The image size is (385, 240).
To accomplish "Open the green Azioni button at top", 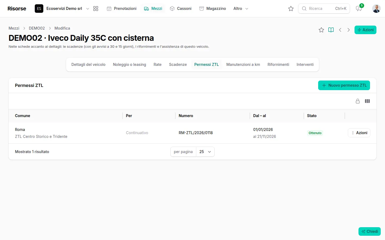I will point(365,30).
